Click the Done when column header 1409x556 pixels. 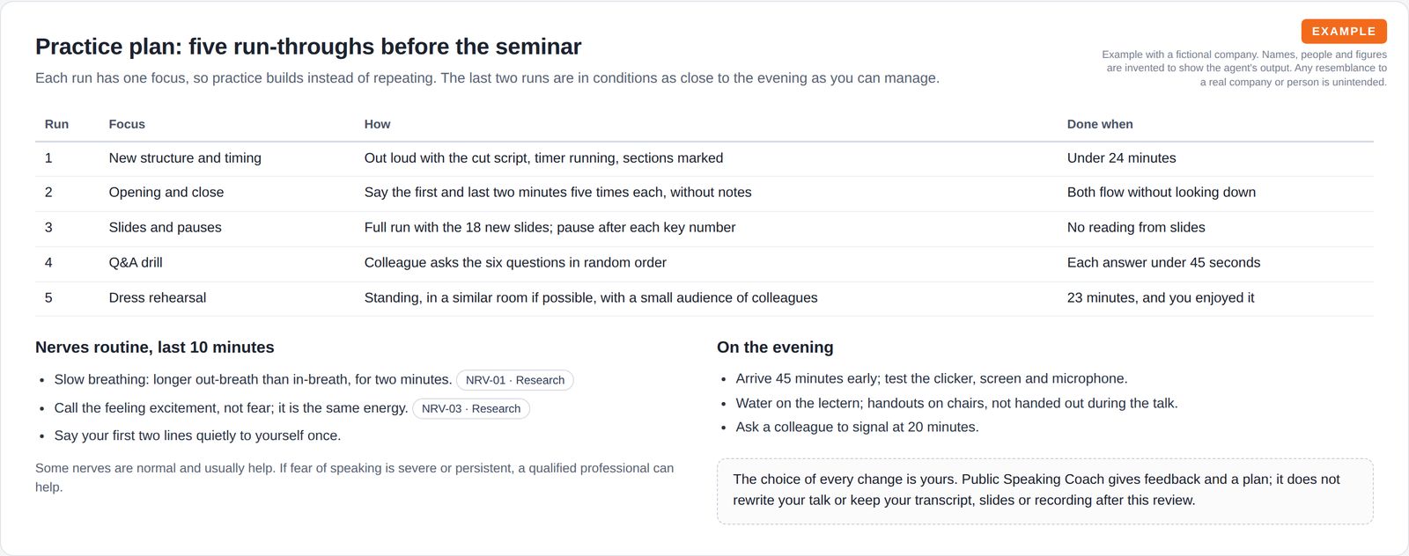[1100, 124]
